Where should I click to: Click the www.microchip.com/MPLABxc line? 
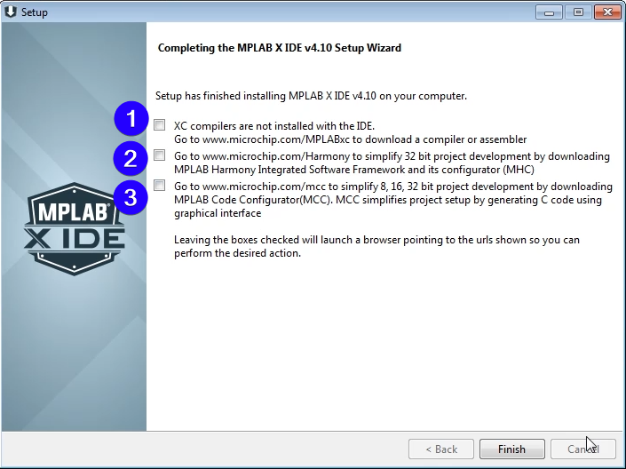tap(350, 139)
